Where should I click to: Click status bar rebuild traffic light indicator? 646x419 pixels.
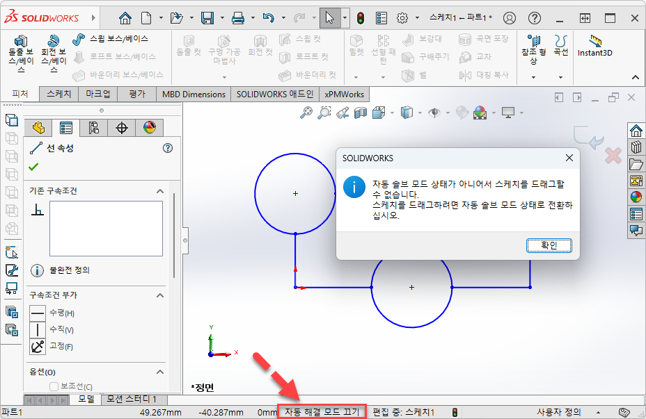[455, 412]
